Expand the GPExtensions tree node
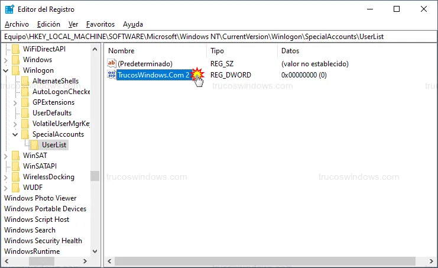438x268 pixels. pos(16,102)
